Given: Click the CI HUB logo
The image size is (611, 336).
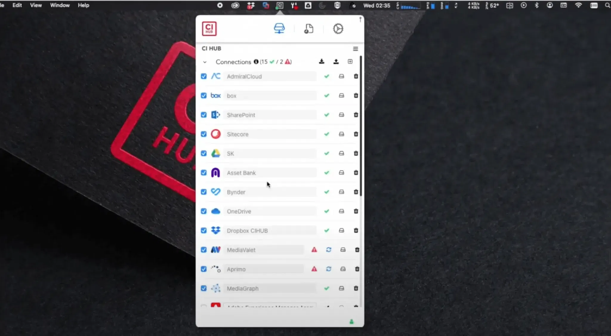Looking at the screenshot, I should coord(209,29).
